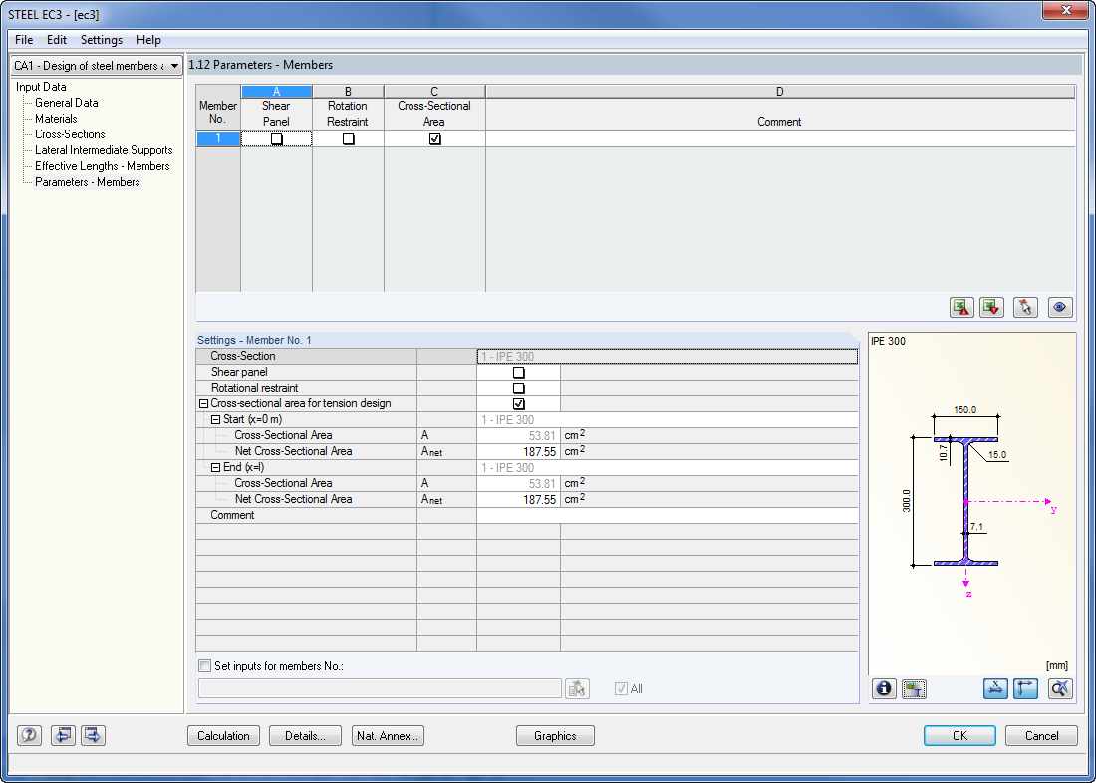Click the OK button
This screenshot has height=783, width=1096.
point(959,735)
